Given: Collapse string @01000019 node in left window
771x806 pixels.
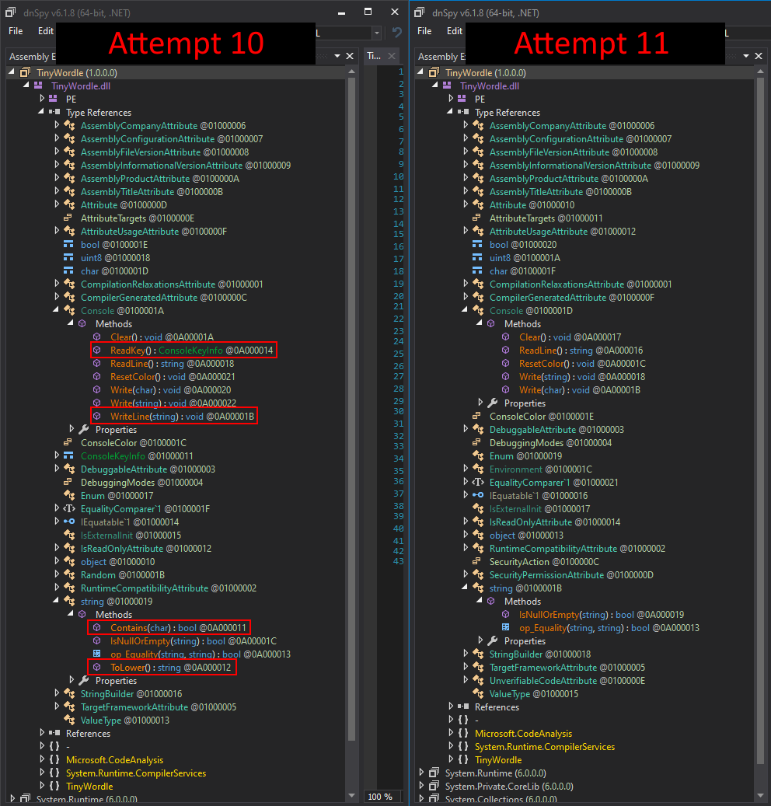Looking at the screenshot, I should coord(55,600).
